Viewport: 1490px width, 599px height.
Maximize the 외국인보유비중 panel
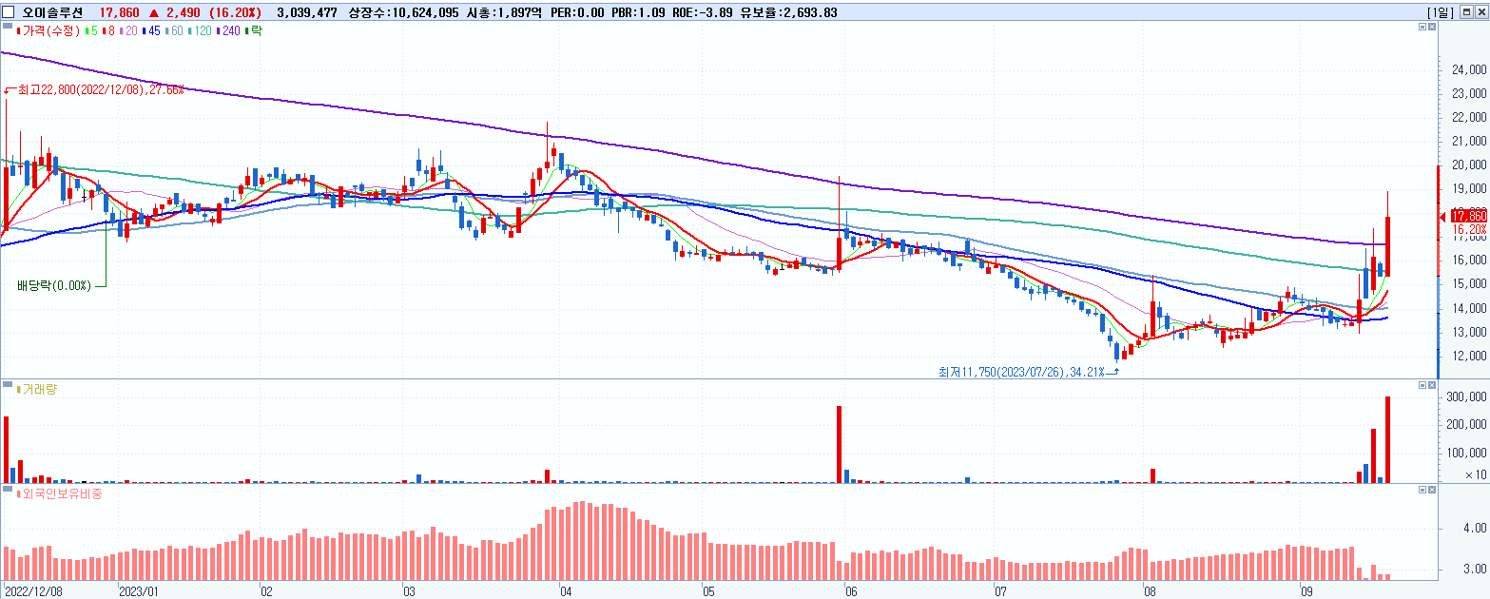point(1422,491)
